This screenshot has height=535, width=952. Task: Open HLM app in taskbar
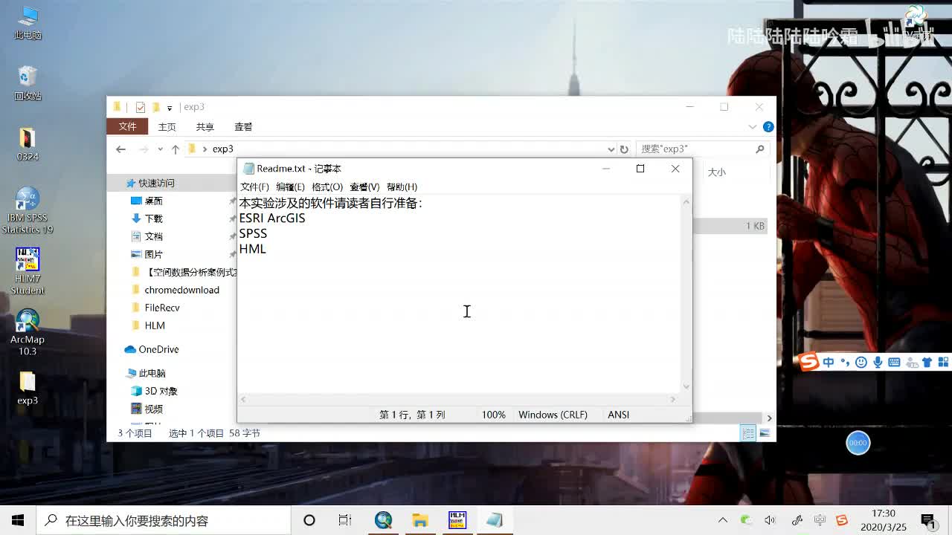(x=457, y=520)
